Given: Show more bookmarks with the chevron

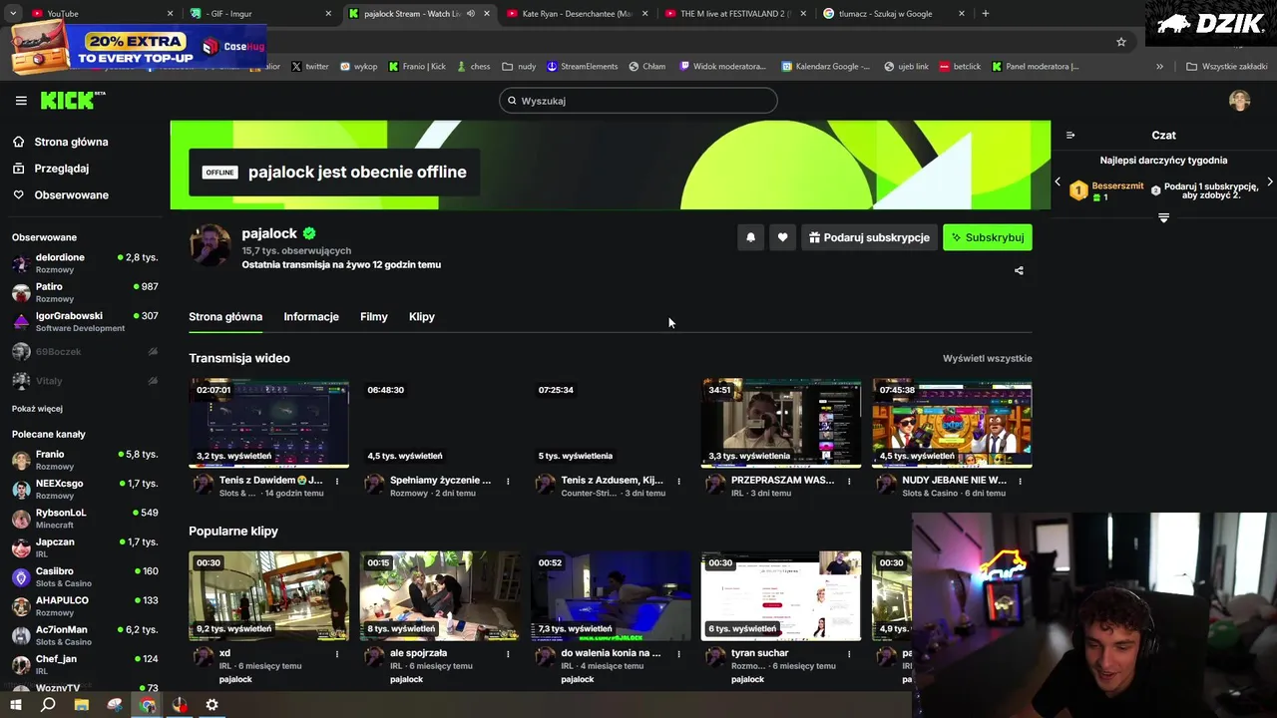Looking at the screenshot, I should coord(1159,67).
